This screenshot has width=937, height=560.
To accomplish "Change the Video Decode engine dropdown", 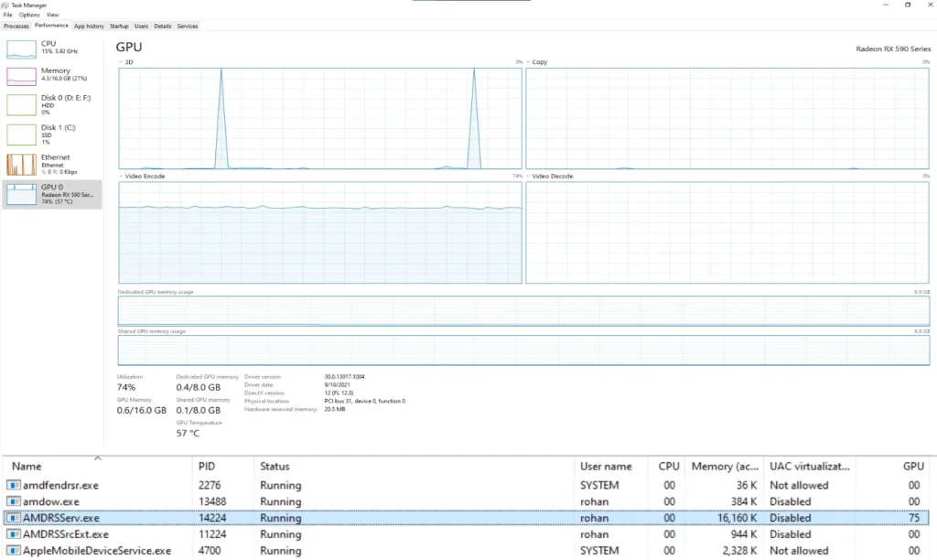I will coord(529,176).
